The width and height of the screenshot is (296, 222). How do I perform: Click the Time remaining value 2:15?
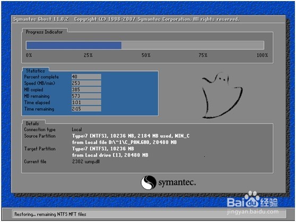(86, 109)
